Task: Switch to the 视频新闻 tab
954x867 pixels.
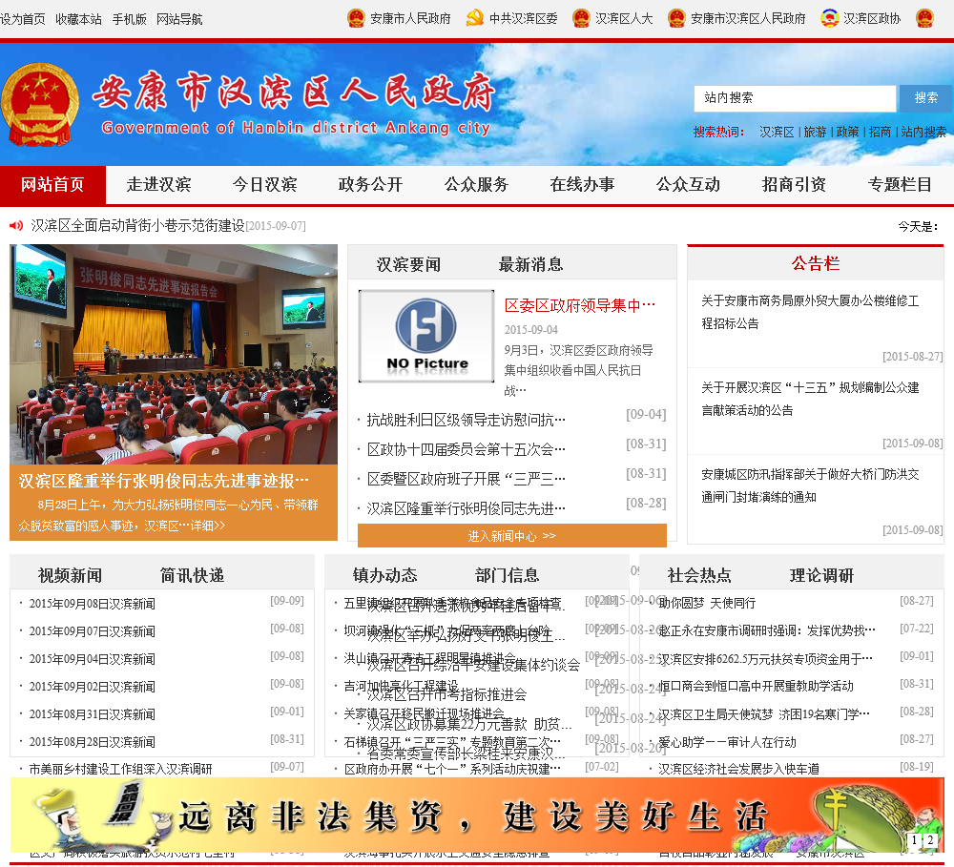Action: click(x=70, y=575)
